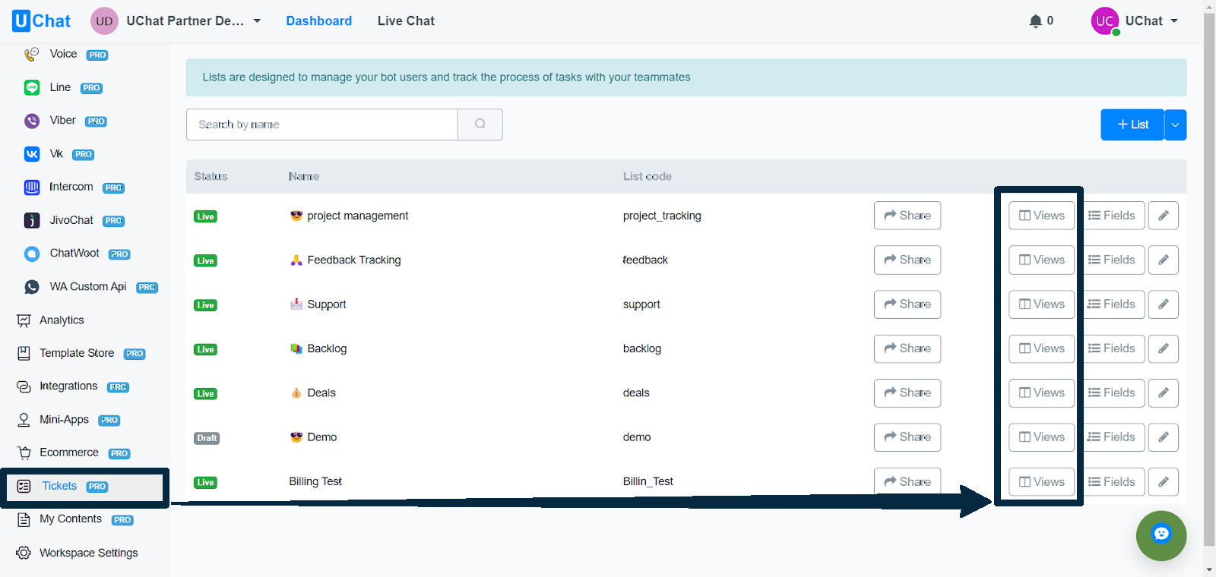
Task: Click the Ecommerce cart icon
Action: coord(24,452)
